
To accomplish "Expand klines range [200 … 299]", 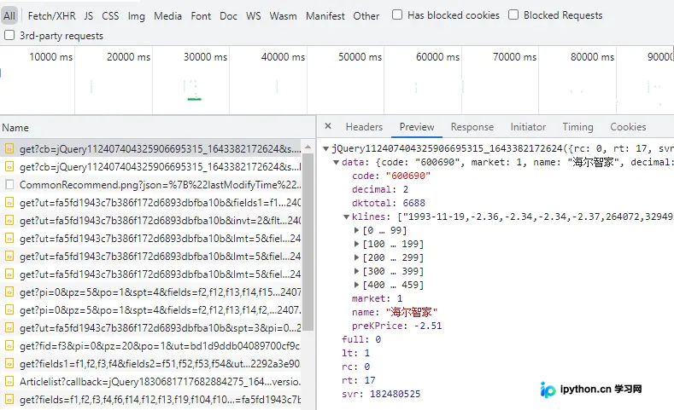I will click(x=357, y=257).
